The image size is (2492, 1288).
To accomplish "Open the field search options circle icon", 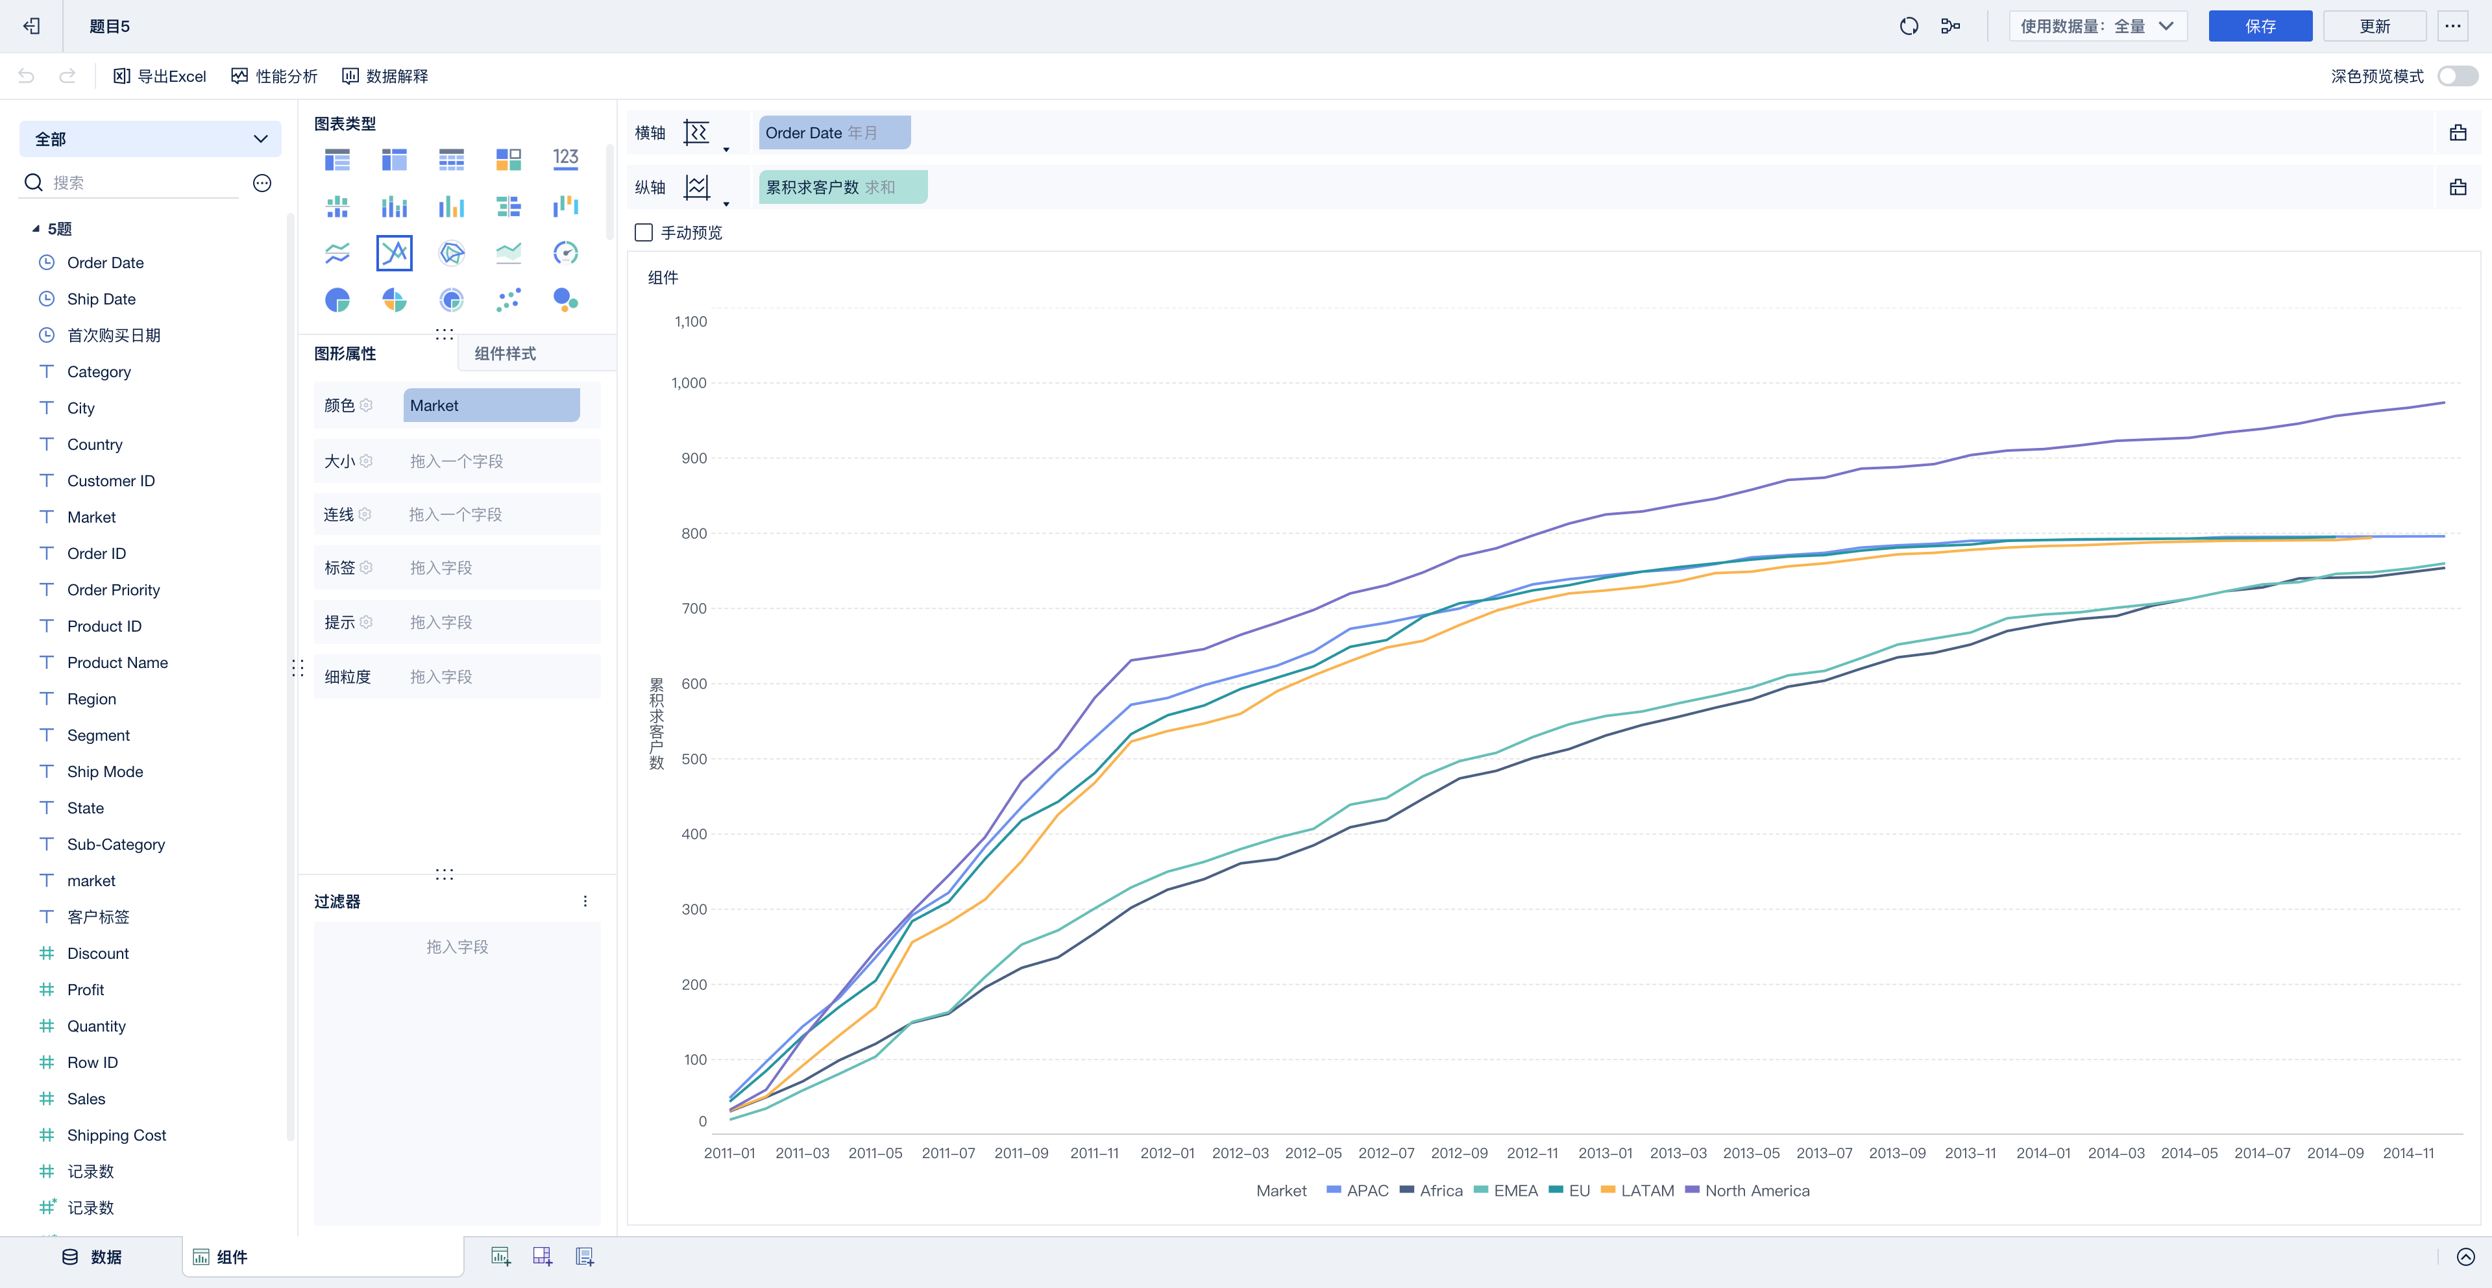I will [262, 183].
